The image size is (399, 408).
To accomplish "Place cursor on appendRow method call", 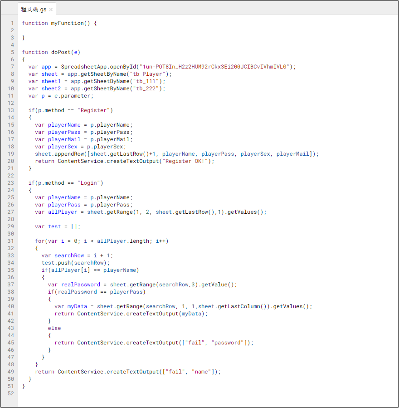I will 68,154.
